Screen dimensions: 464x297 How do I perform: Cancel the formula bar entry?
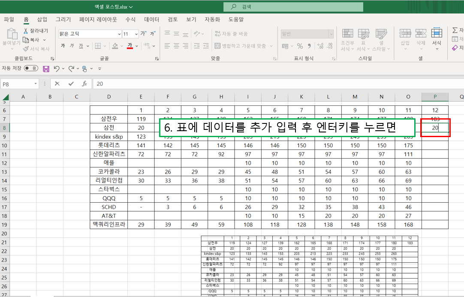pyautogui.click(x=57, y=84)
